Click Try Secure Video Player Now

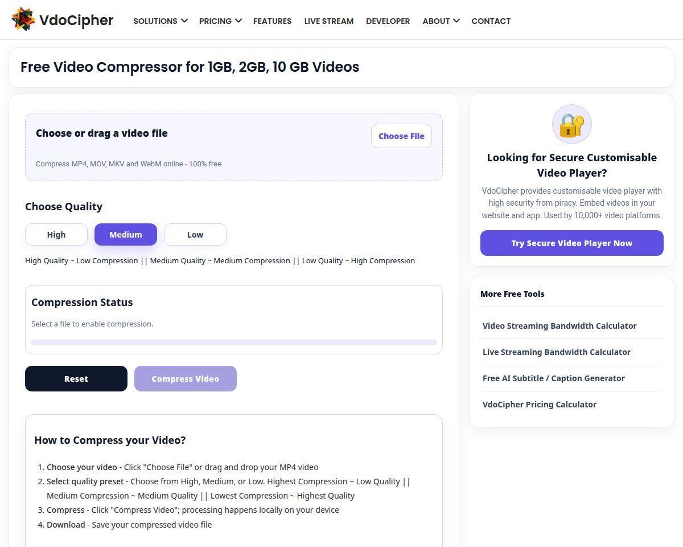[572, 243]
